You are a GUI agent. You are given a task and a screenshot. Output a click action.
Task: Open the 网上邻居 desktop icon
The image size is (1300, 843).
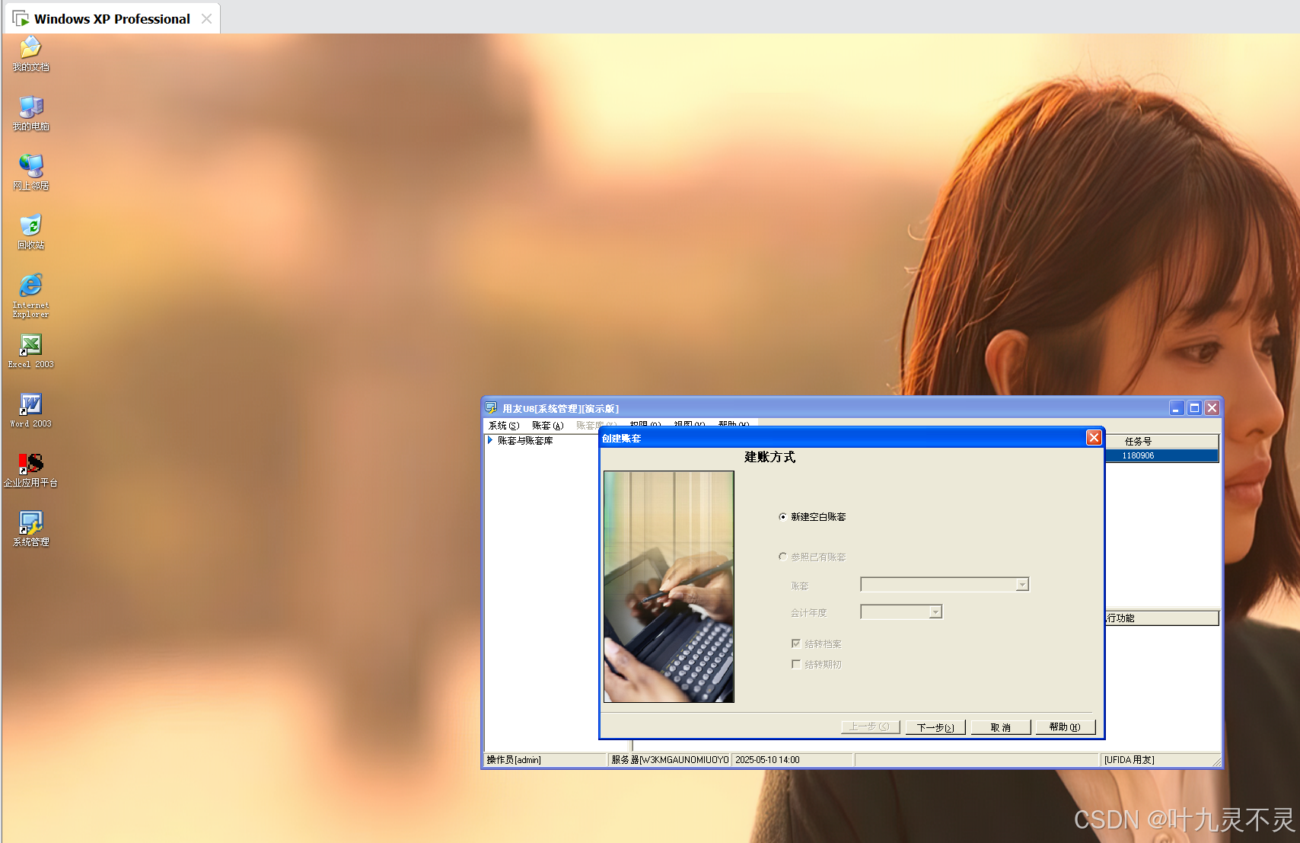30,172
